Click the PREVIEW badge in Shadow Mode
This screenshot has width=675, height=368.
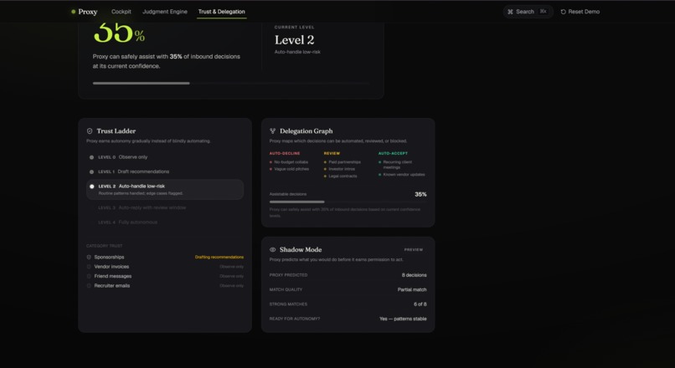click(x=413, y=250)
